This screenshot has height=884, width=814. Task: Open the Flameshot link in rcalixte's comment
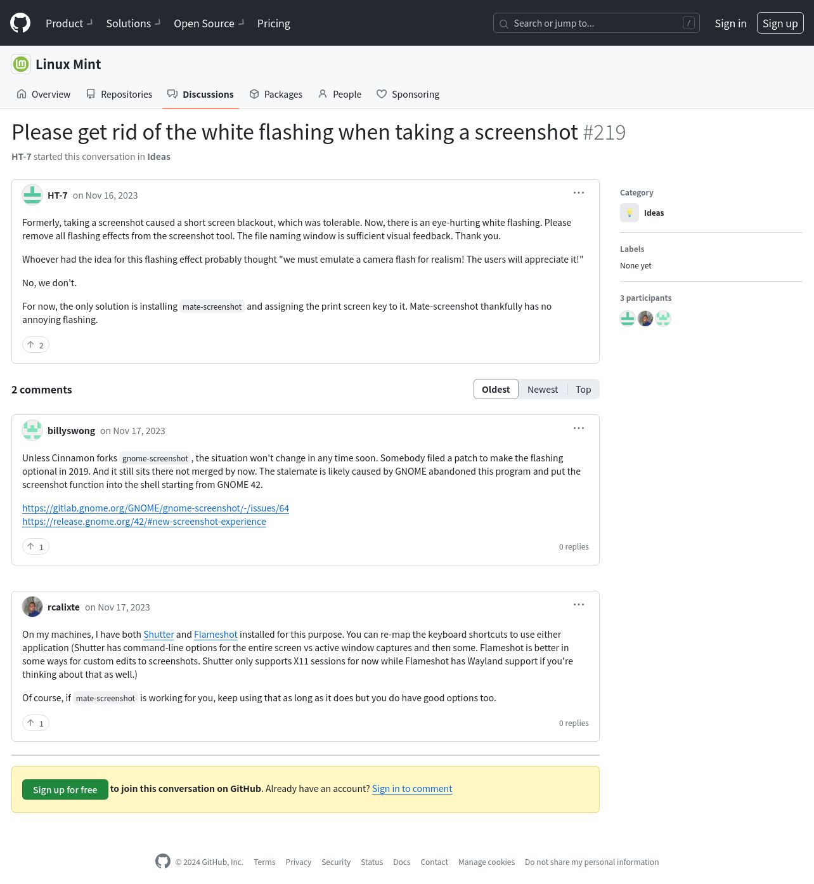click(x=216, y=634)
